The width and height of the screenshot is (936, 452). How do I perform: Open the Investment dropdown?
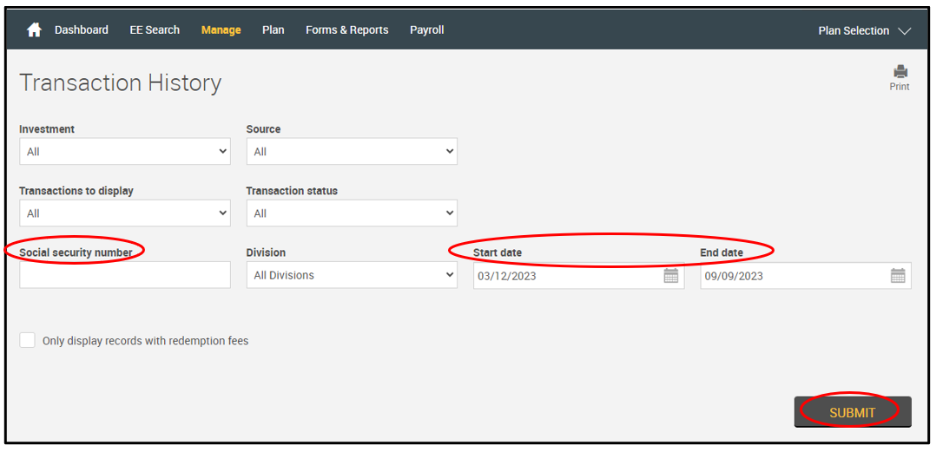pyautogui.click(x=125, y=152)
